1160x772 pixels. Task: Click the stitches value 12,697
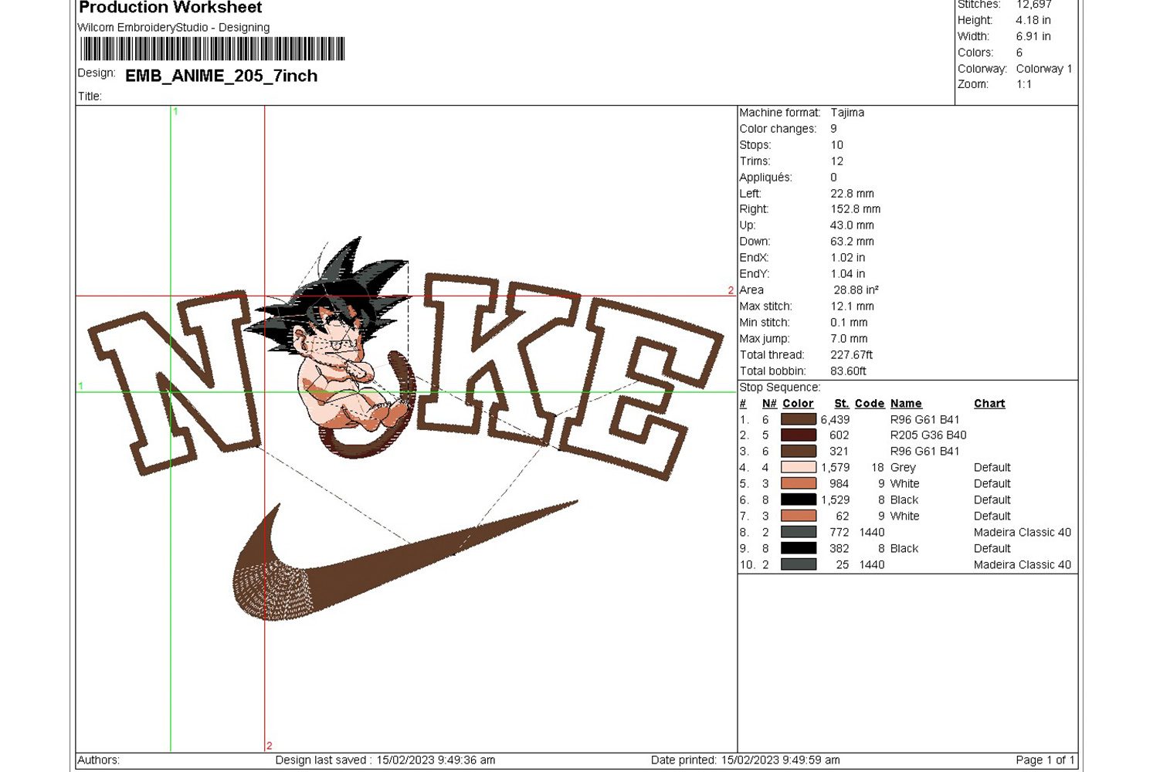(1034, 5)
